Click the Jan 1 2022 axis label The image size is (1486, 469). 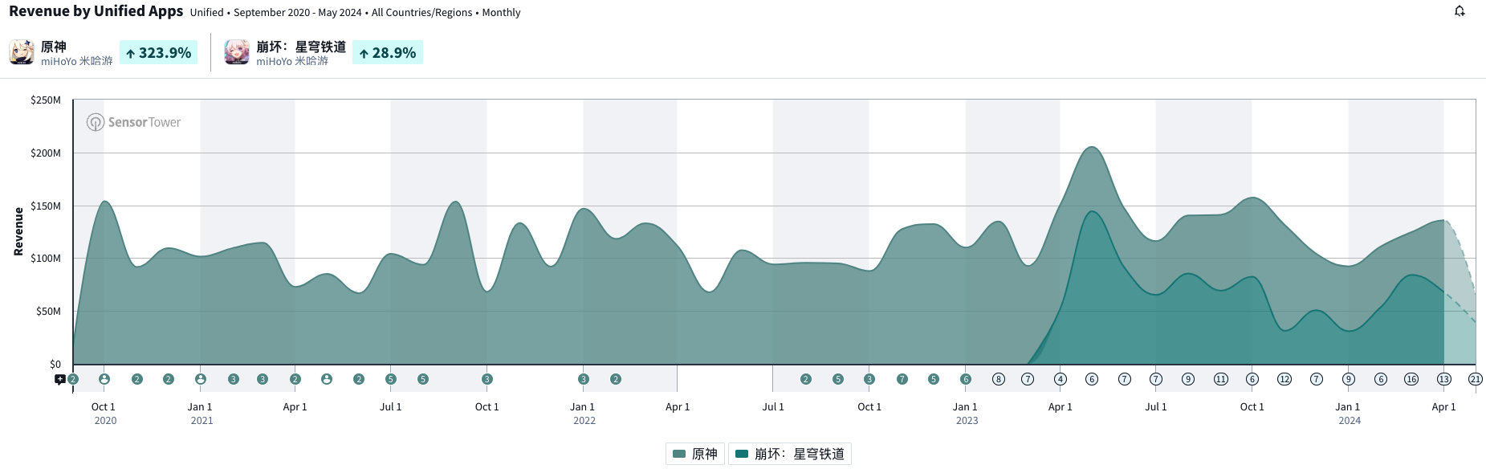coord(584,414)
